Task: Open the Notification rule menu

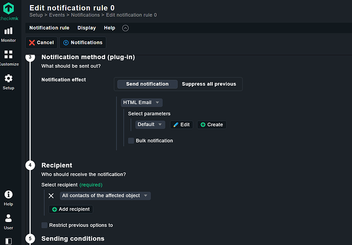Action: pyautogui.click(x=49, y=28)
